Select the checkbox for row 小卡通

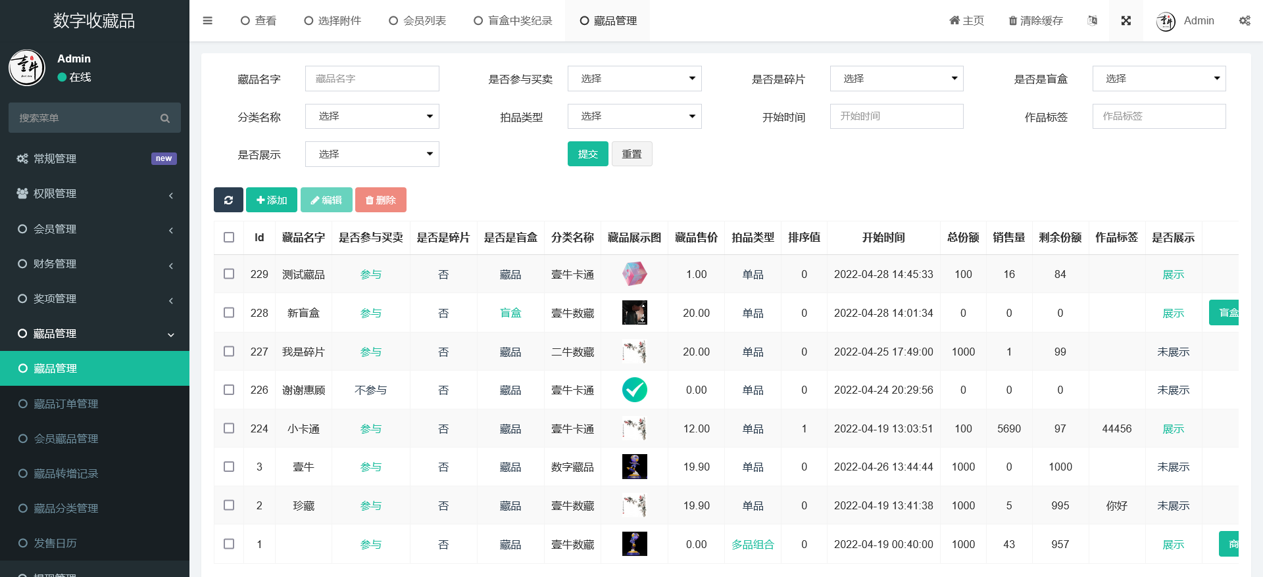point(229,428)
